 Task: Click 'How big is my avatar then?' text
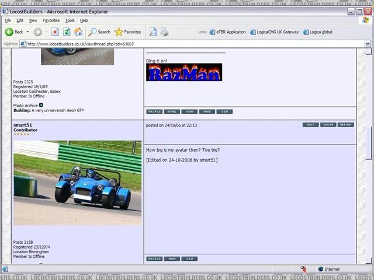click(174, 150)
